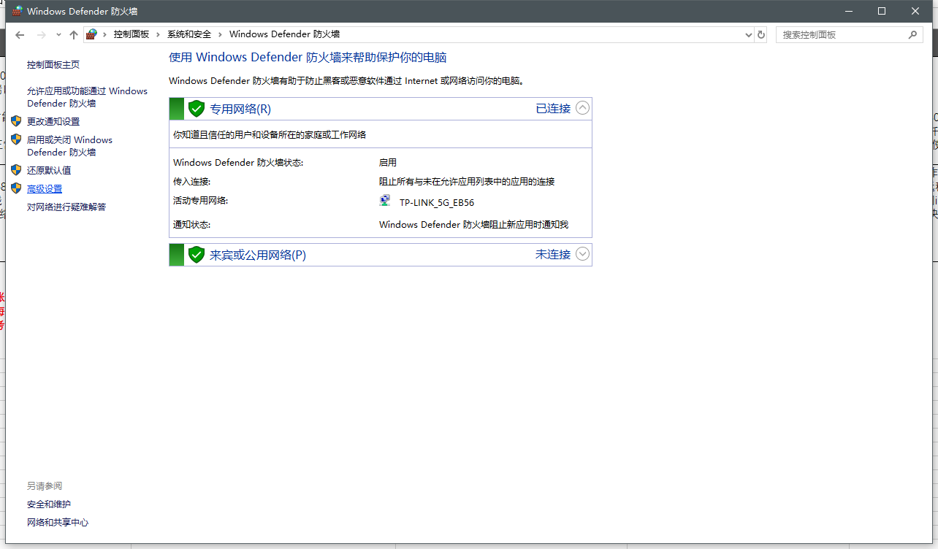Click the green shield for 专用网络

coord(196,109)
